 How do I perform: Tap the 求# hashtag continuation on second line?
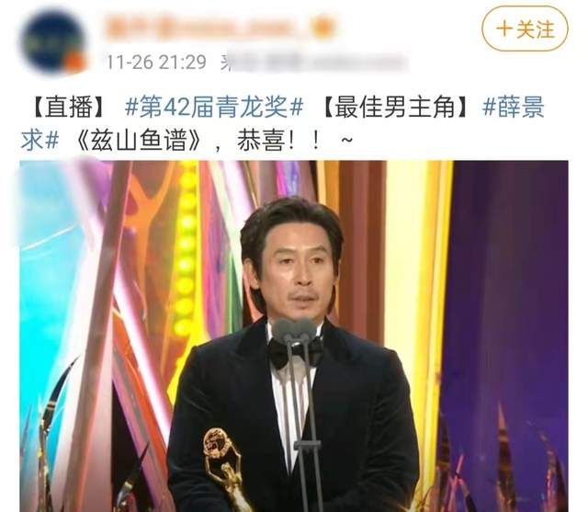[40, 141]
